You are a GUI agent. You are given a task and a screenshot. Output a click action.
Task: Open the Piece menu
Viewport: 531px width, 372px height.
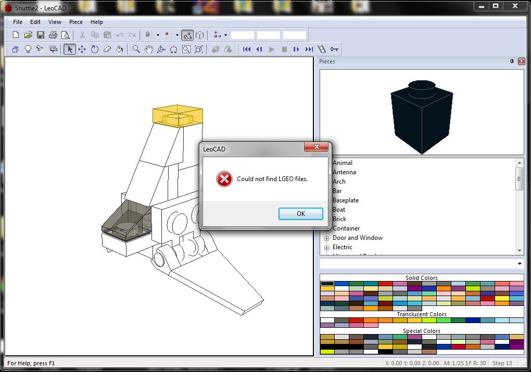(x=76, y=22)
